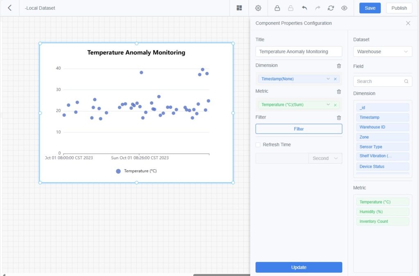Open the settings gear icon

click(258, 8)
